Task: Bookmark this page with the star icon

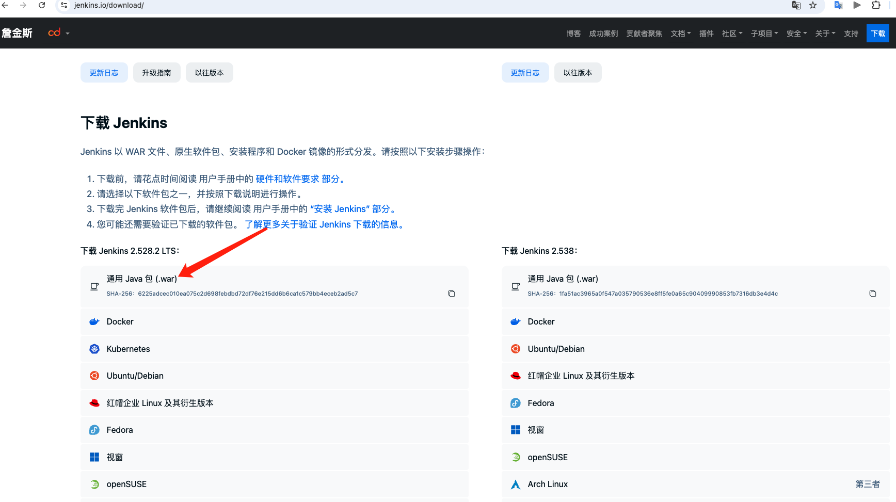Action: [813, 5]
